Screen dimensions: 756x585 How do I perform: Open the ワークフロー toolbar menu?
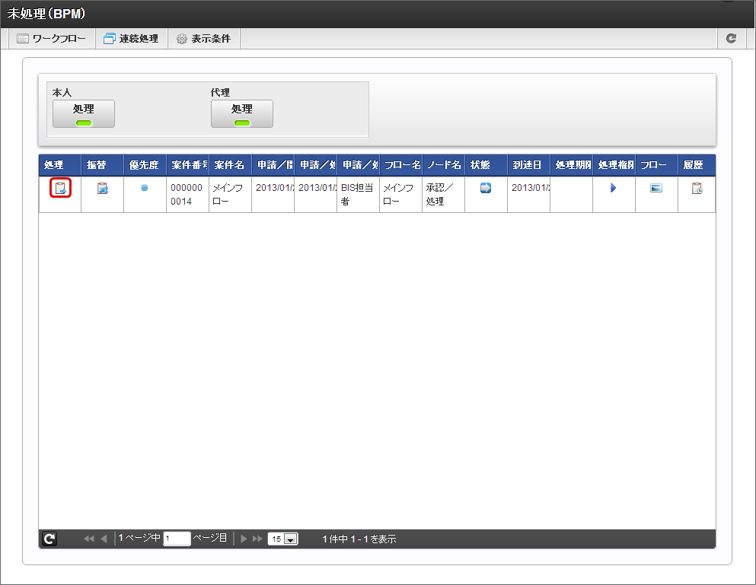click(52, 38)
